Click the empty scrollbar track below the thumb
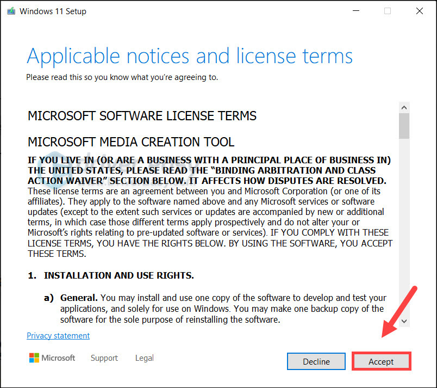This screenshot has width=437, height=388. 404,229
